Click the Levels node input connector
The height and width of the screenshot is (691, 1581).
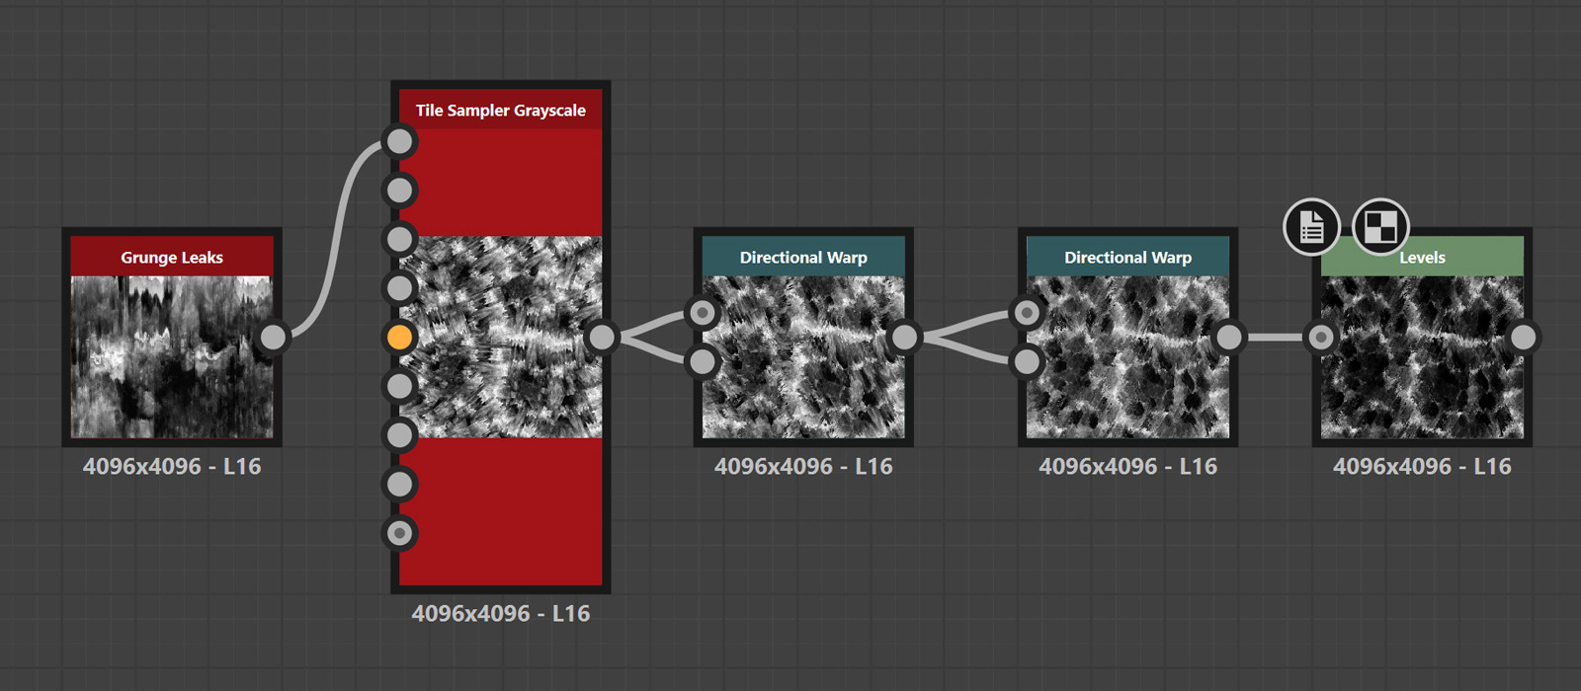click(1321, 338)
